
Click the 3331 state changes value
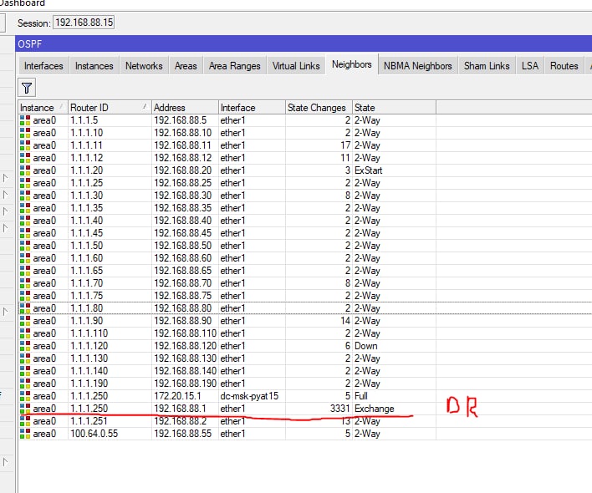pos(340,409)
